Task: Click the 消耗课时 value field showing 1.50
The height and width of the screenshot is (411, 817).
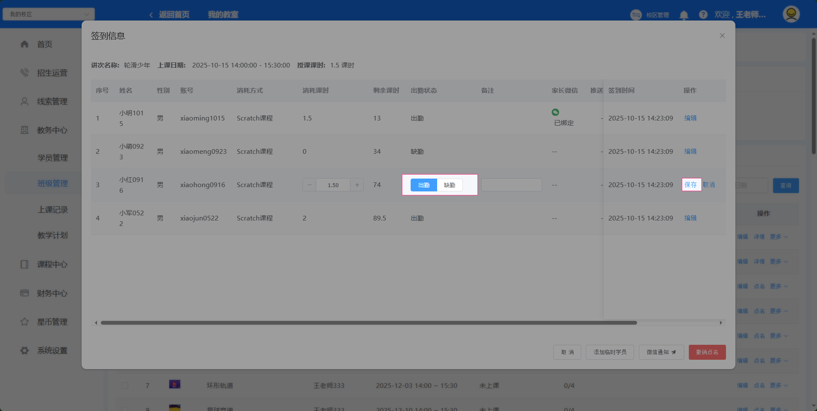Action: click(333, 185)
